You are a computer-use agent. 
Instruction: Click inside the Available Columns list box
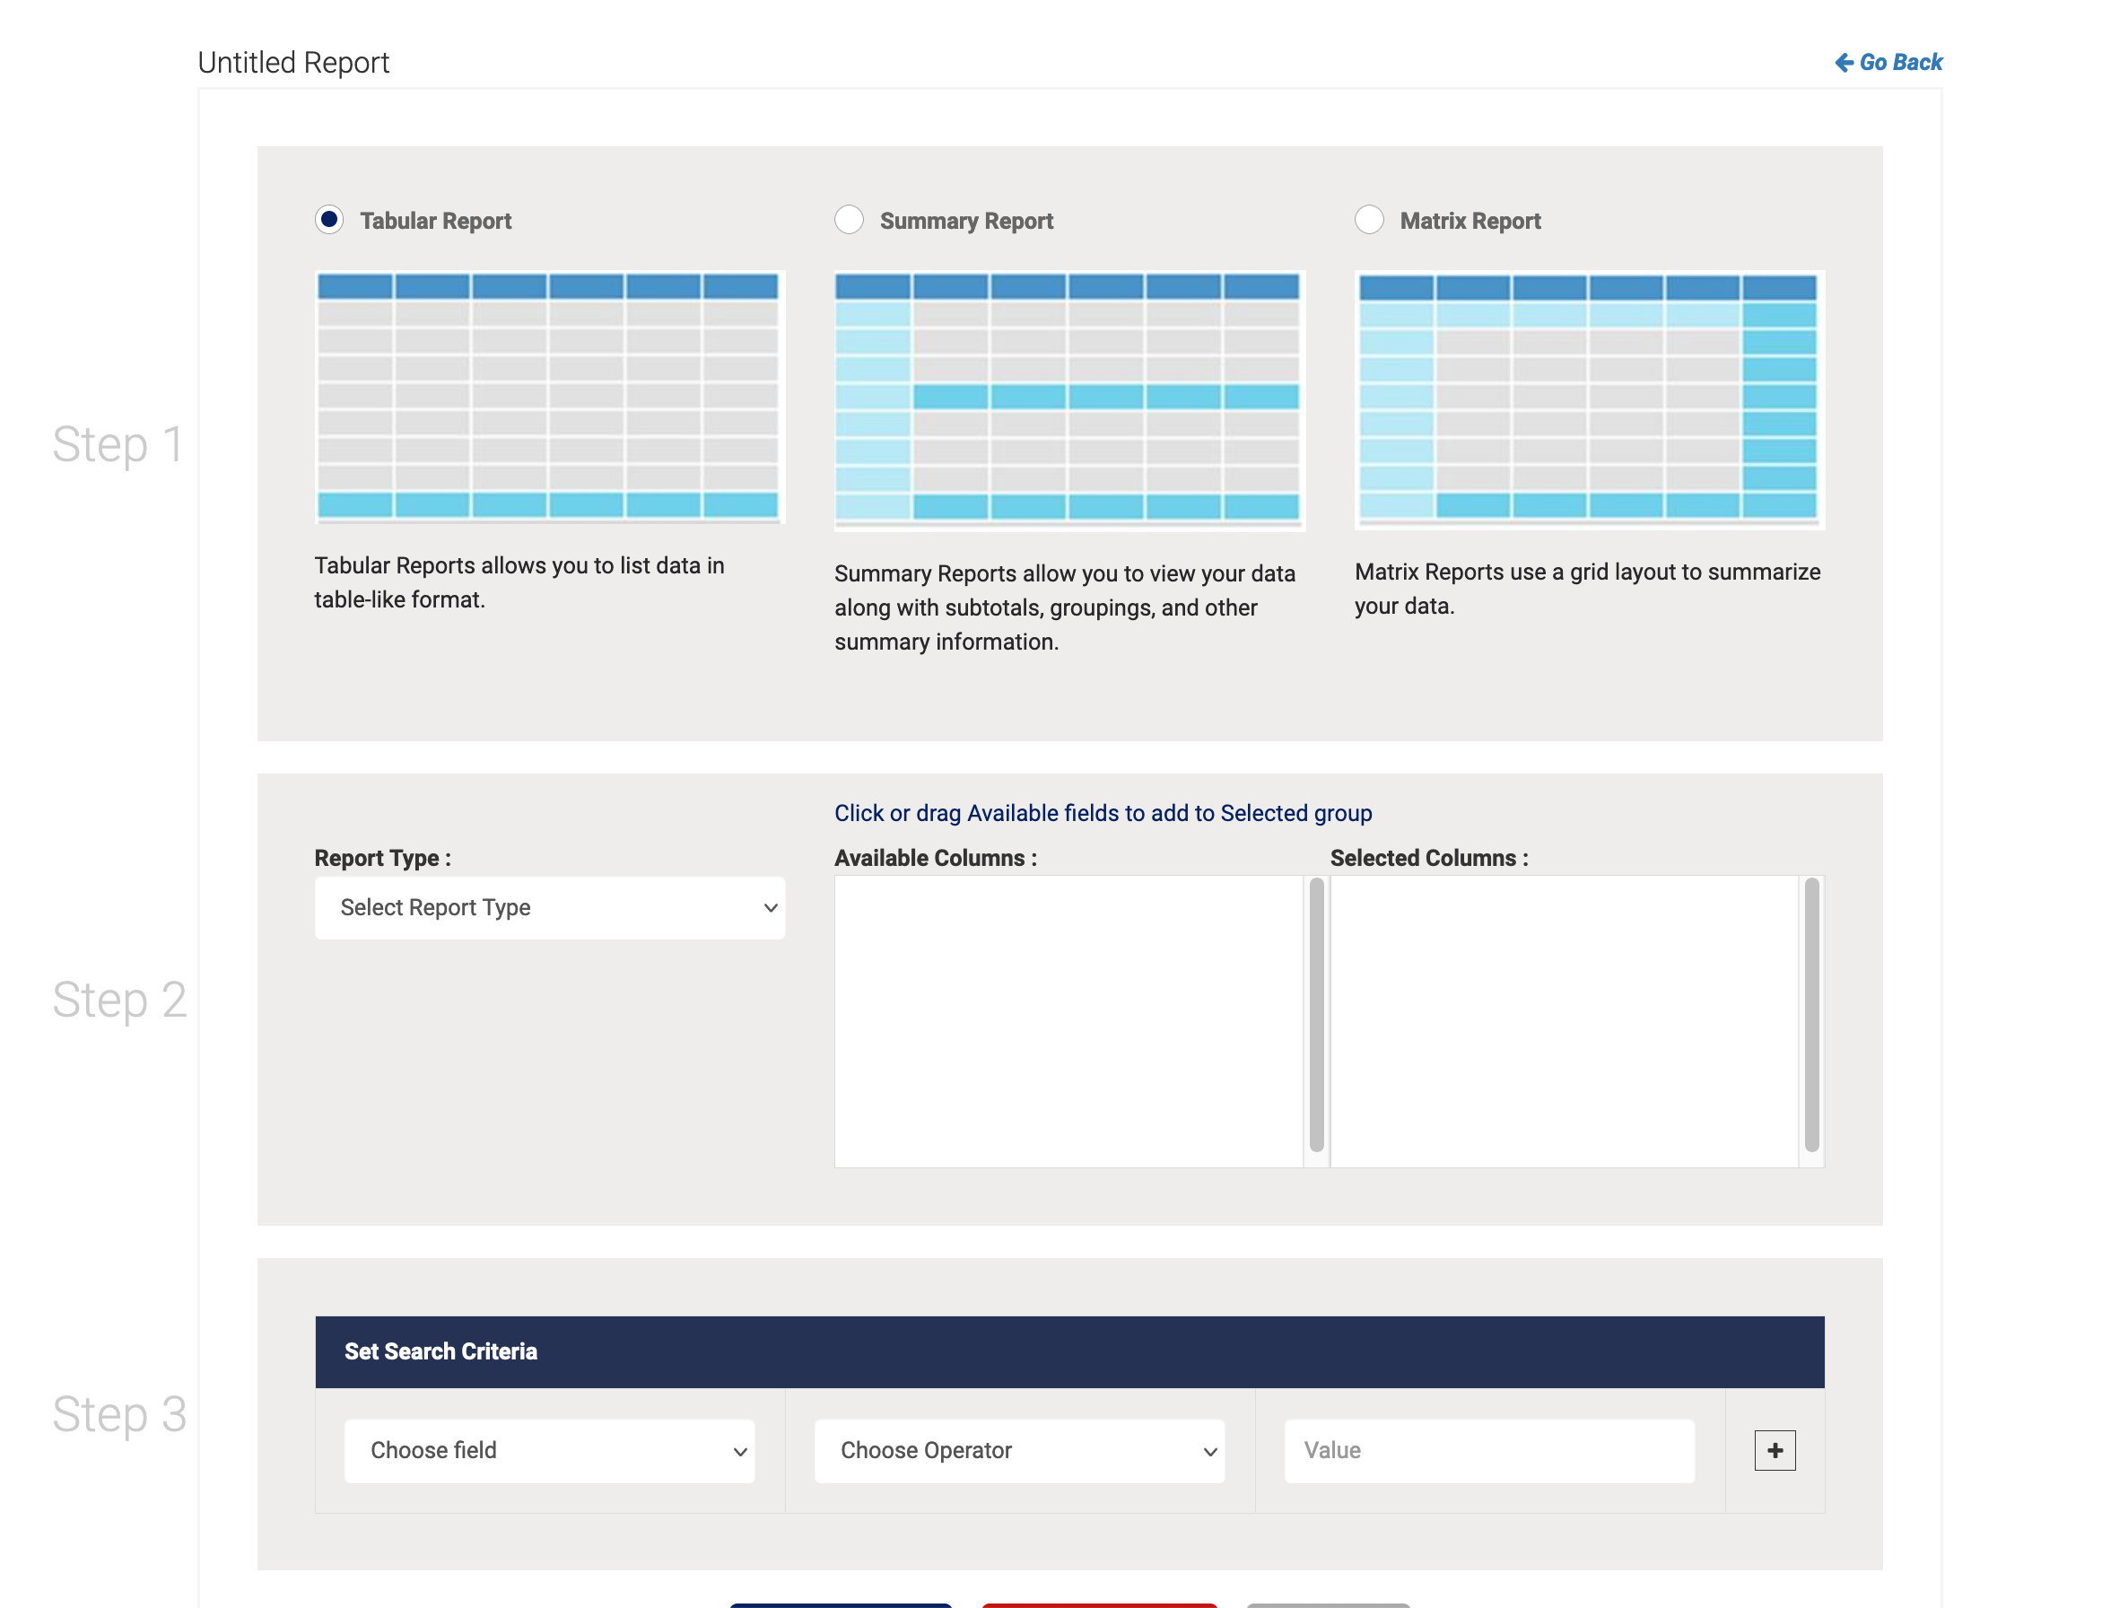coord(1068,1020)
